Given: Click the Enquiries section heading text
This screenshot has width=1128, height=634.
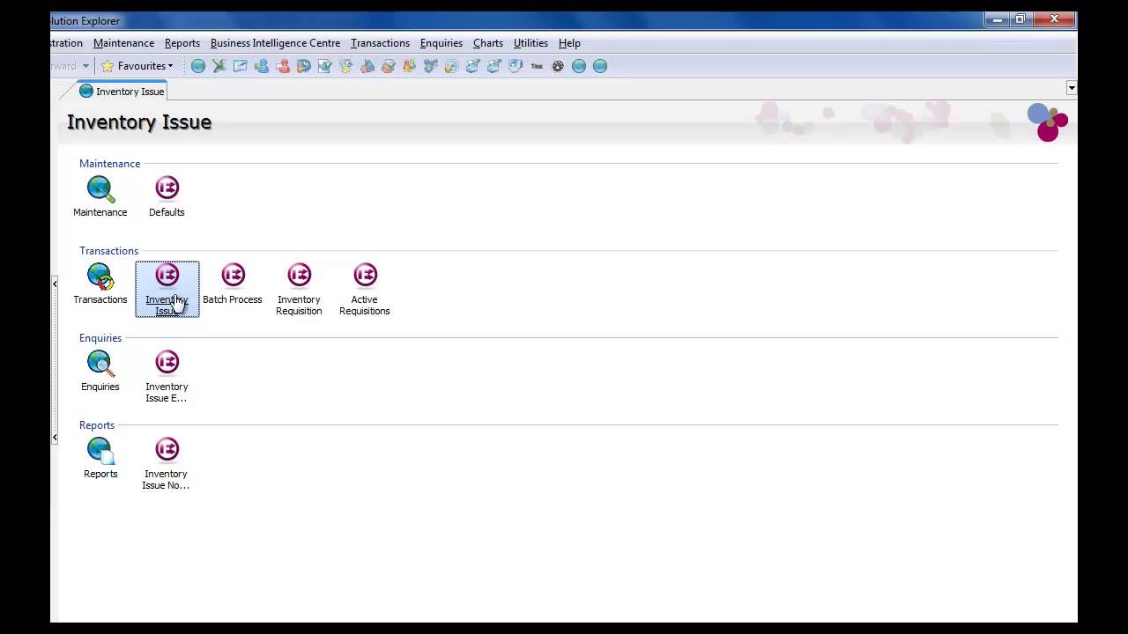Looking at the screenshot, I should click(100, 338).
